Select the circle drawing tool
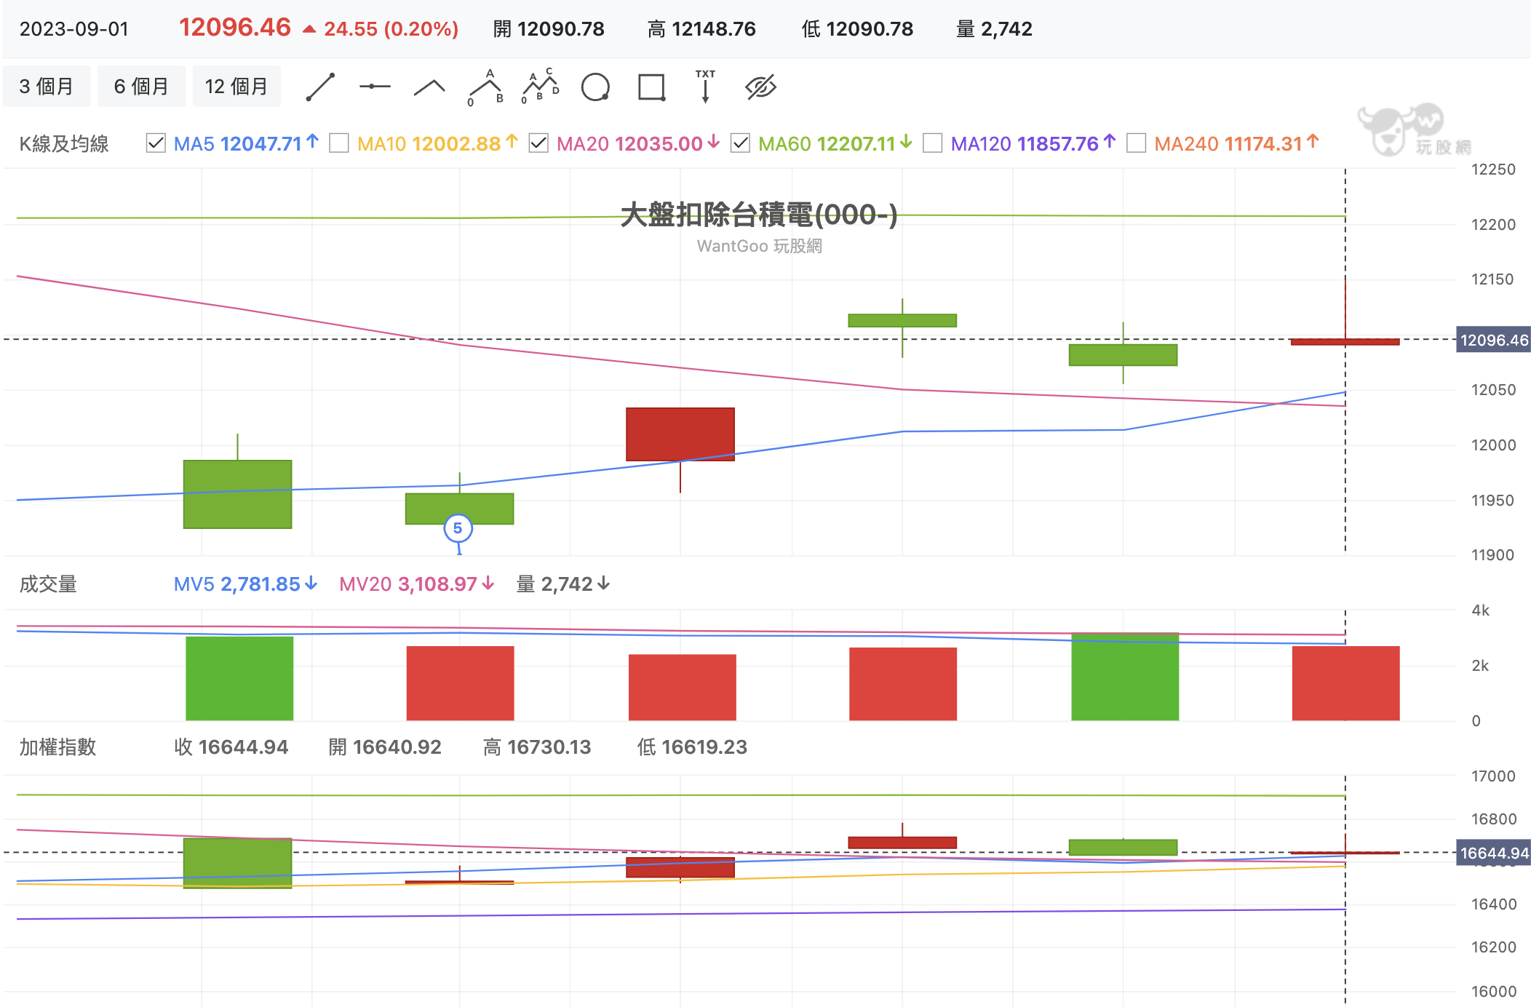The width and height of the screenshot is (1531, 1007). [595, 87]
